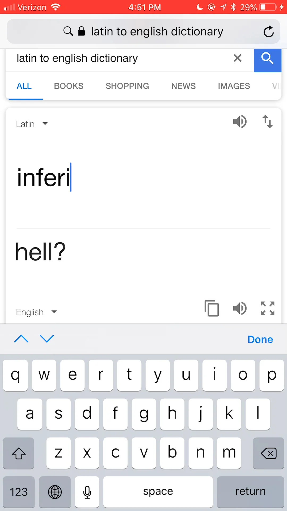Dismiss keyboard with Done
287x511 pixels.
click(x=260, y=339)
